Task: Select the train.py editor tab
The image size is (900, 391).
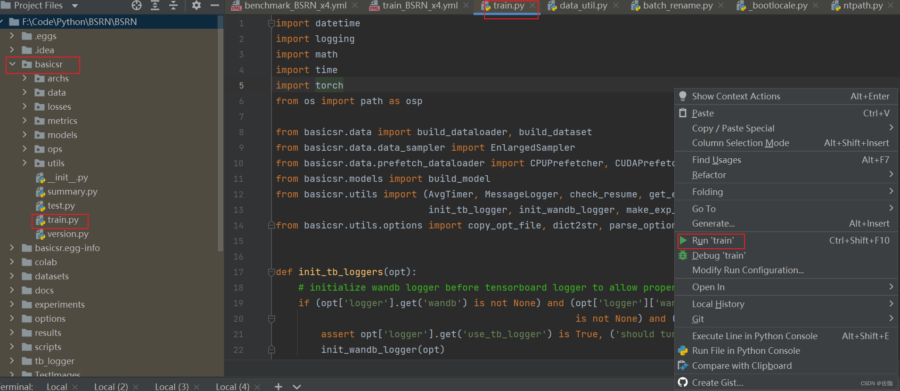Action: 508,6
